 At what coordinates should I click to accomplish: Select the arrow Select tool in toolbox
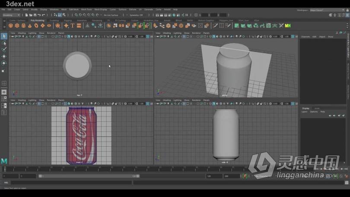[x=4, y=36]
